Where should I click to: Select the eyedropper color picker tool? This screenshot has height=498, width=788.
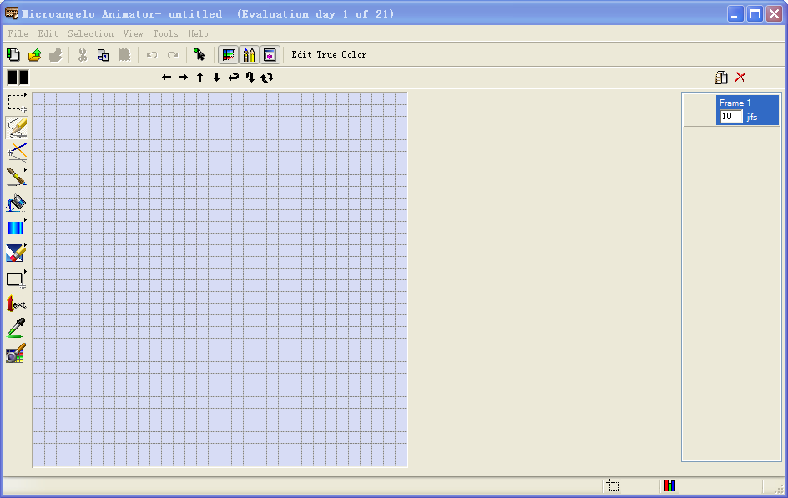[x=16, y=328]
